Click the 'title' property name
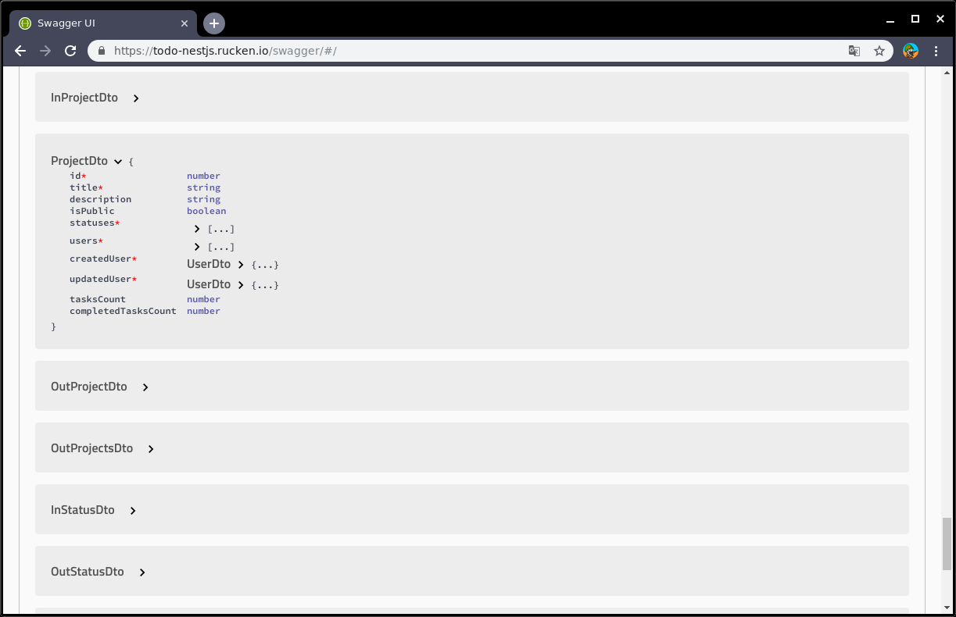 pos(84,187)
